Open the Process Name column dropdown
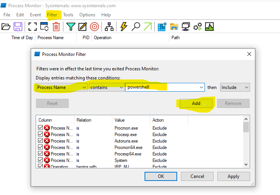Screen dimensions: 280x195 pyautogui.click(x=61, y=87)
